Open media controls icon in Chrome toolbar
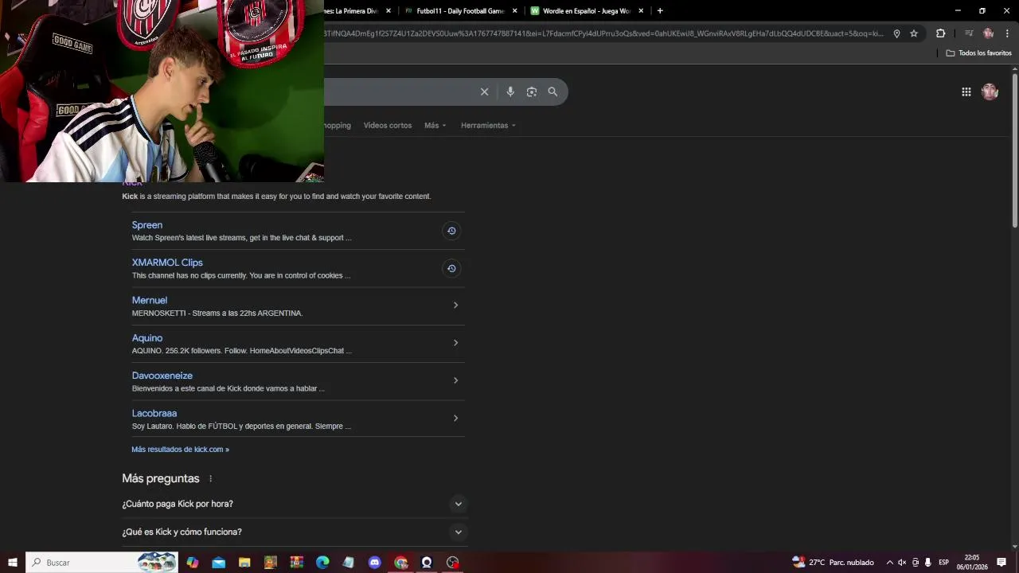The image size is (1019, 573). pos(969,33)
